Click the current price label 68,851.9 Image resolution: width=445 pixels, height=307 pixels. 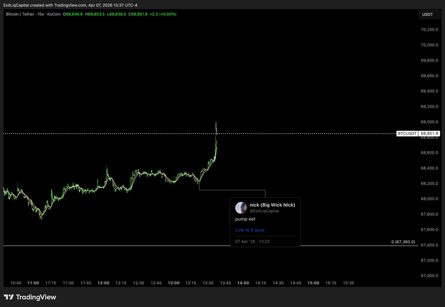point(429,134)
